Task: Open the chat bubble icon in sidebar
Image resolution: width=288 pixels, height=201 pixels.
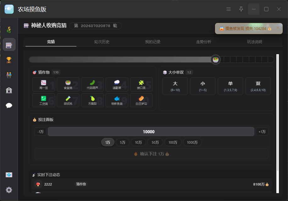Action: pos(9,106)
